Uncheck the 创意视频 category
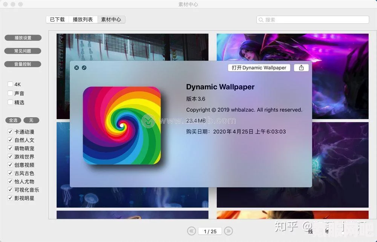The width and height of the screenshot is (377, 242). (x=10, y=165)
